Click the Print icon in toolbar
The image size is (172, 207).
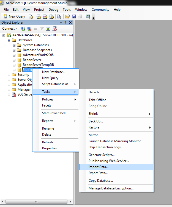coord(80,17)
